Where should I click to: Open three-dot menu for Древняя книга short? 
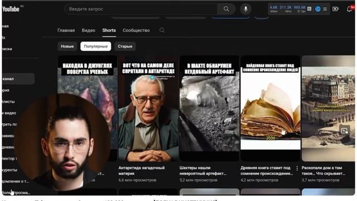pyautogui.click(x=297, y=169)
